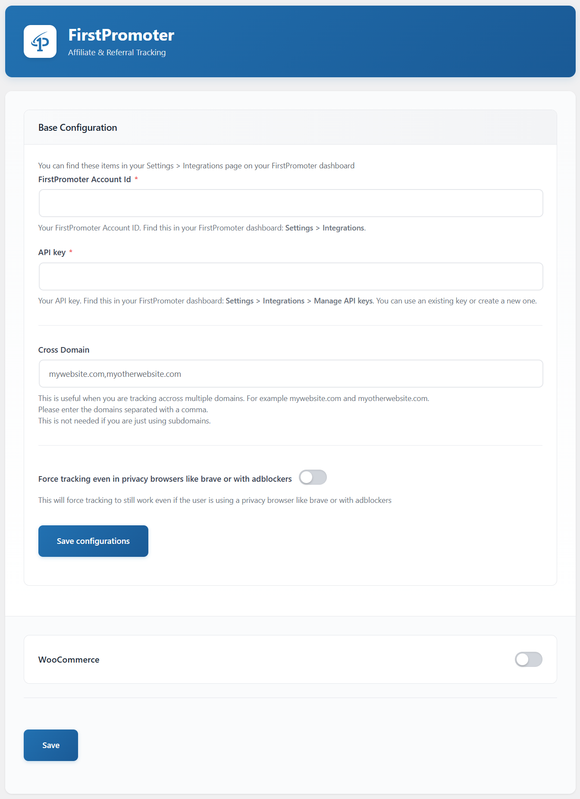Click the Affiliate & Referral Tracking subtitle

[x=117, y=53]
